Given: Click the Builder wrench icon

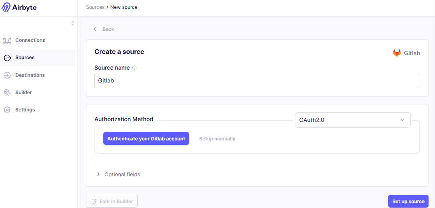Looking at the screenshot, I should click(7, 93).
